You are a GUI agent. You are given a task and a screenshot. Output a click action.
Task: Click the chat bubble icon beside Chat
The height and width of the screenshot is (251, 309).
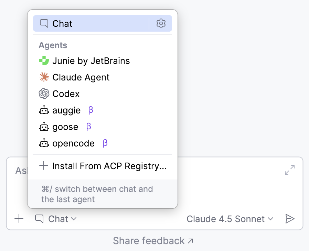[x=39, y=219]
